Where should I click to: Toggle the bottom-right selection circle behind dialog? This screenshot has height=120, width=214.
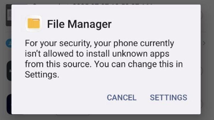pos(202,104)
